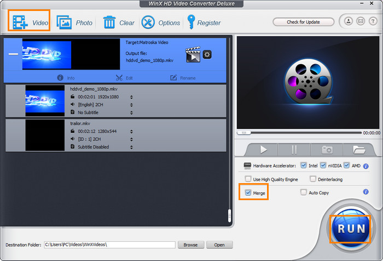Toggle the AMD hardware accelerator checkbox
This screenshot has height=261, width=383.
[x=346, y=166]
